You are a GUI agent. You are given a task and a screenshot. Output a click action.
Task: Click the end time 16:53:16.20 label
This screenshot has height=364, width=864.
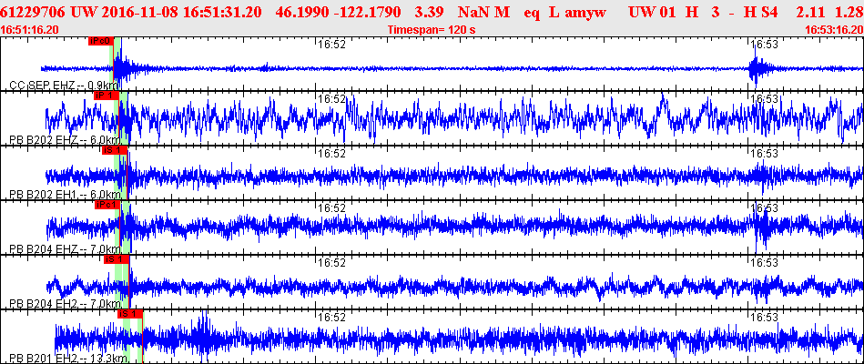click(x=833, y=30)
